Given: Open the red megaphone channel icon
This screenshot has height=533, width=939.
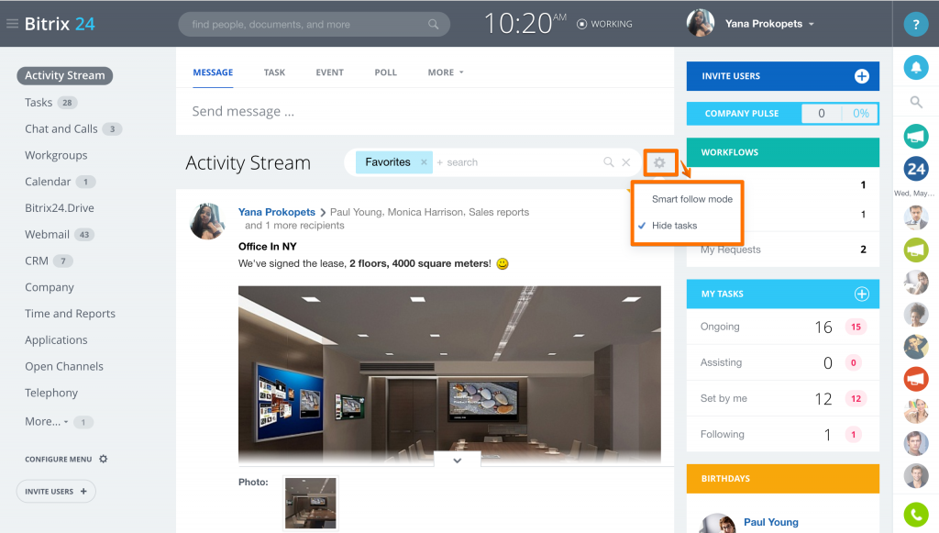Looking at the screenshot, I should [916, 379].
